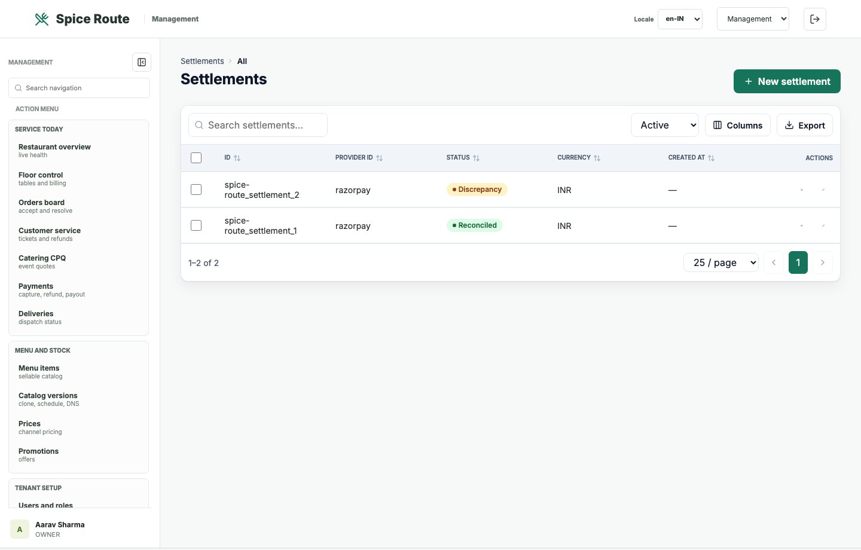Click the Settlements breadcrumb link
861x550 pixels.
(x=202, y=61)
